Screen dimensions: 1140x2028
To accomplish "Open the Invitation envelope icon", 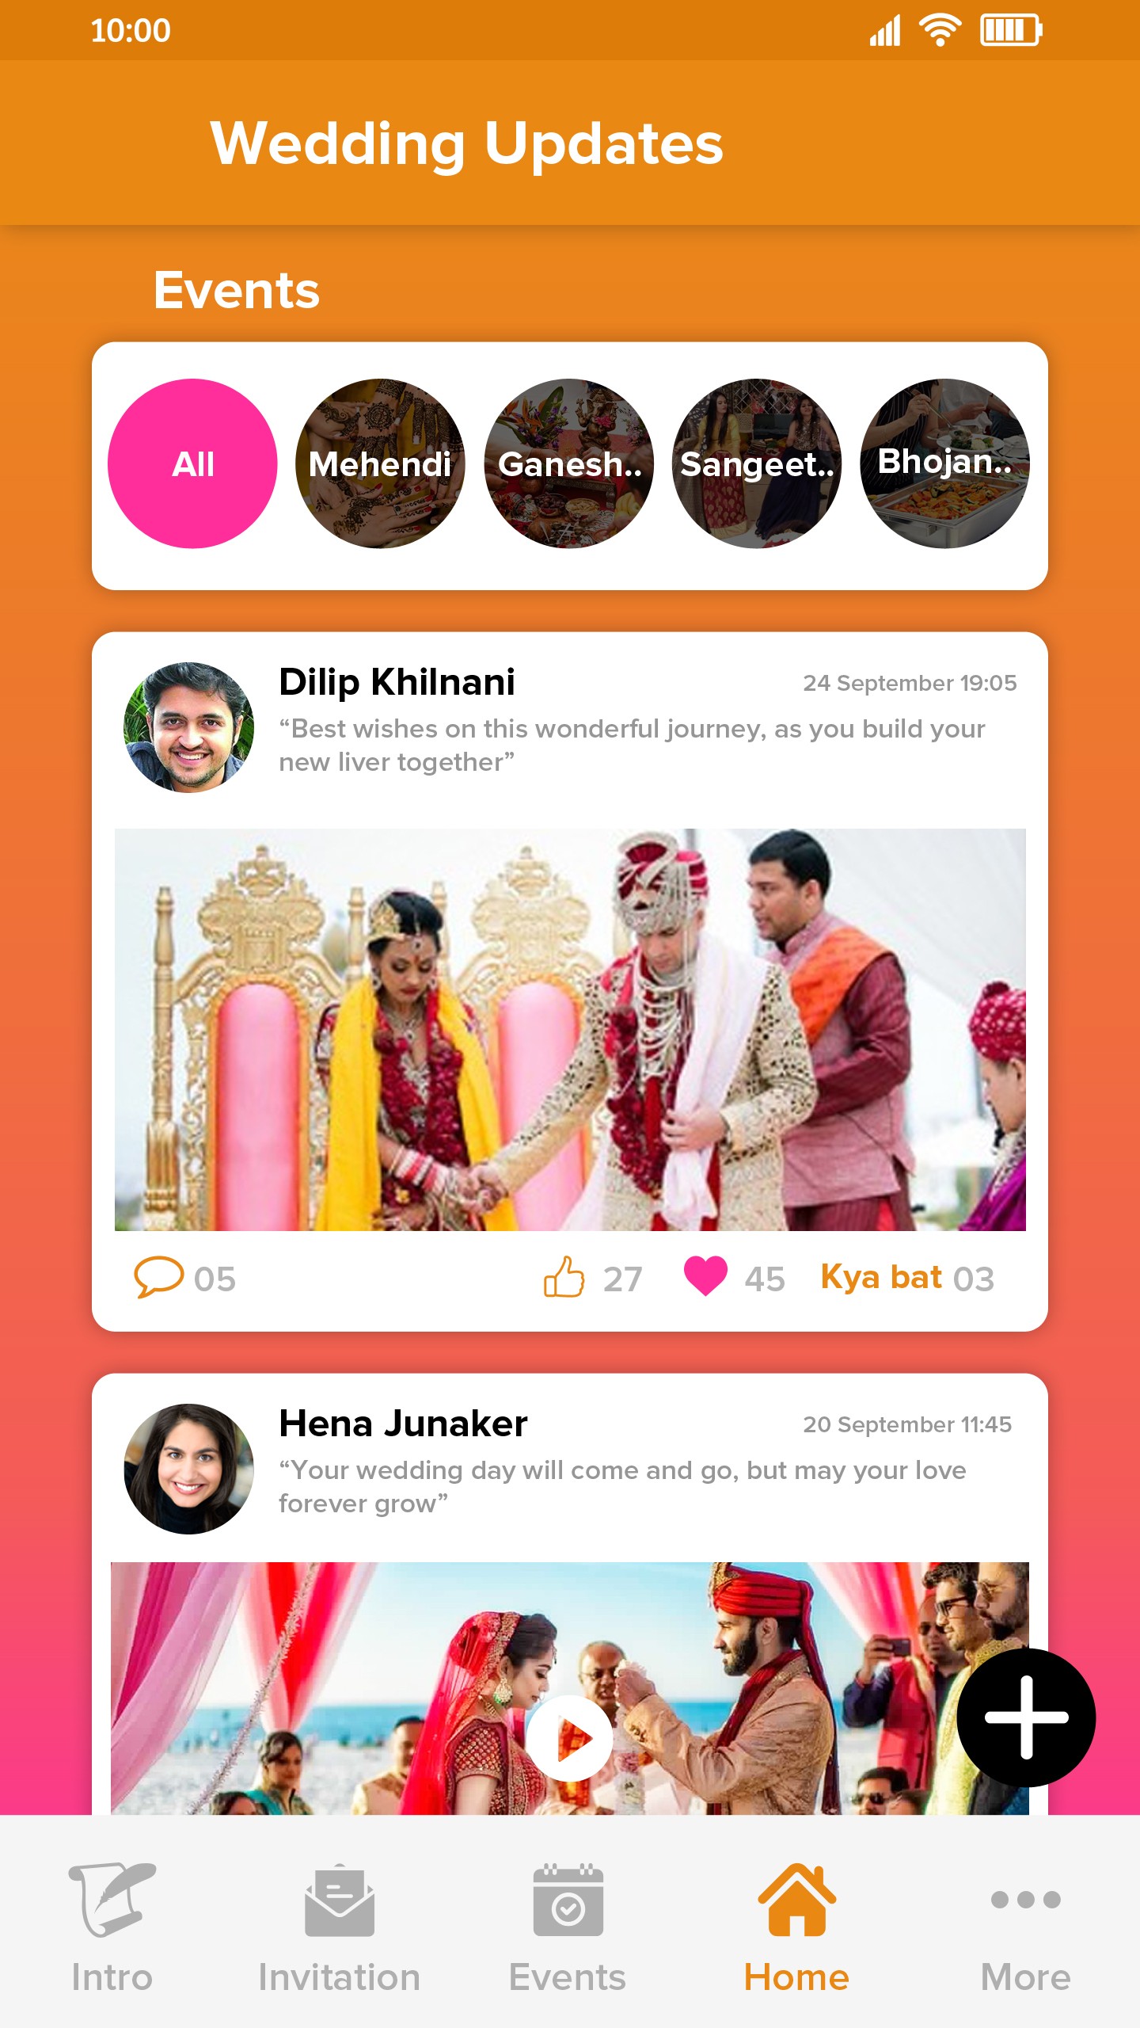I will coord(340,1900).
